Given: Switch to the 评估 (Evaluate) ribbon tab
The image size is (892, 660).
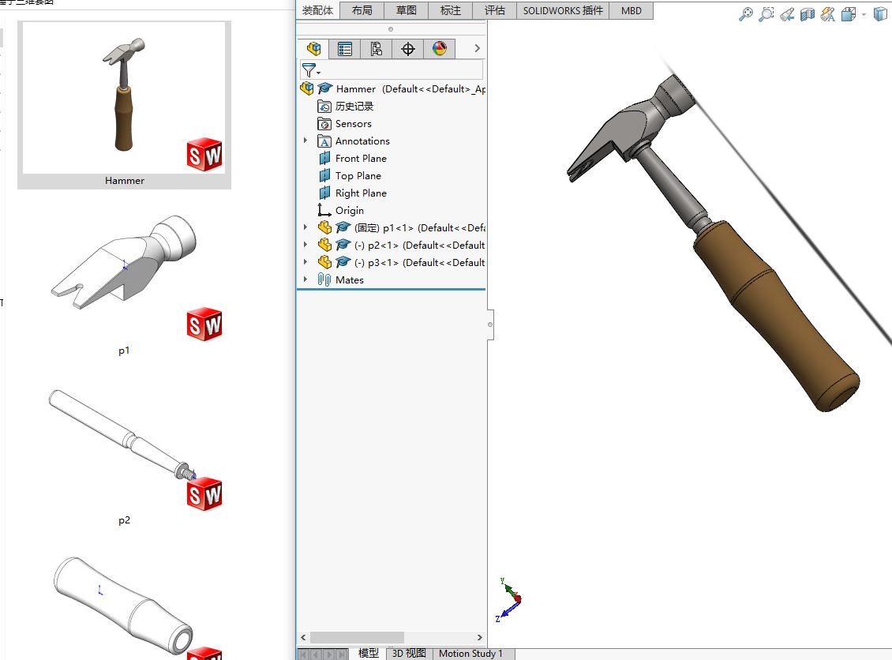Looking at the screenshot, I should click(x=495, y=10).
